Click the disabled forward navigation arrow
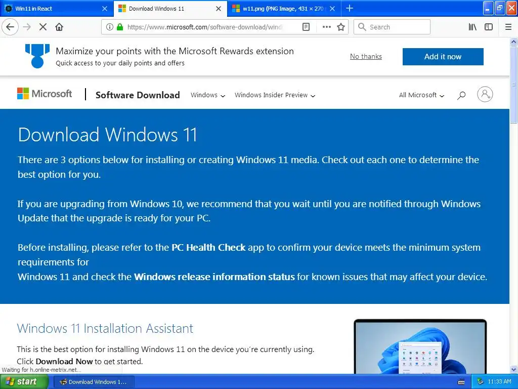This screenshot has width=518, height=389. click(27, 27)
